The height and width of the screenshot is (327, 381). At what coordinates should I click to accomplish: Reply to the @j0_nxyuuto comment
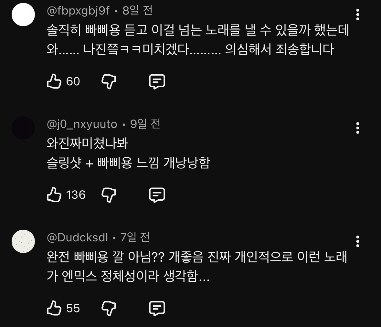(x=157, y=195)
